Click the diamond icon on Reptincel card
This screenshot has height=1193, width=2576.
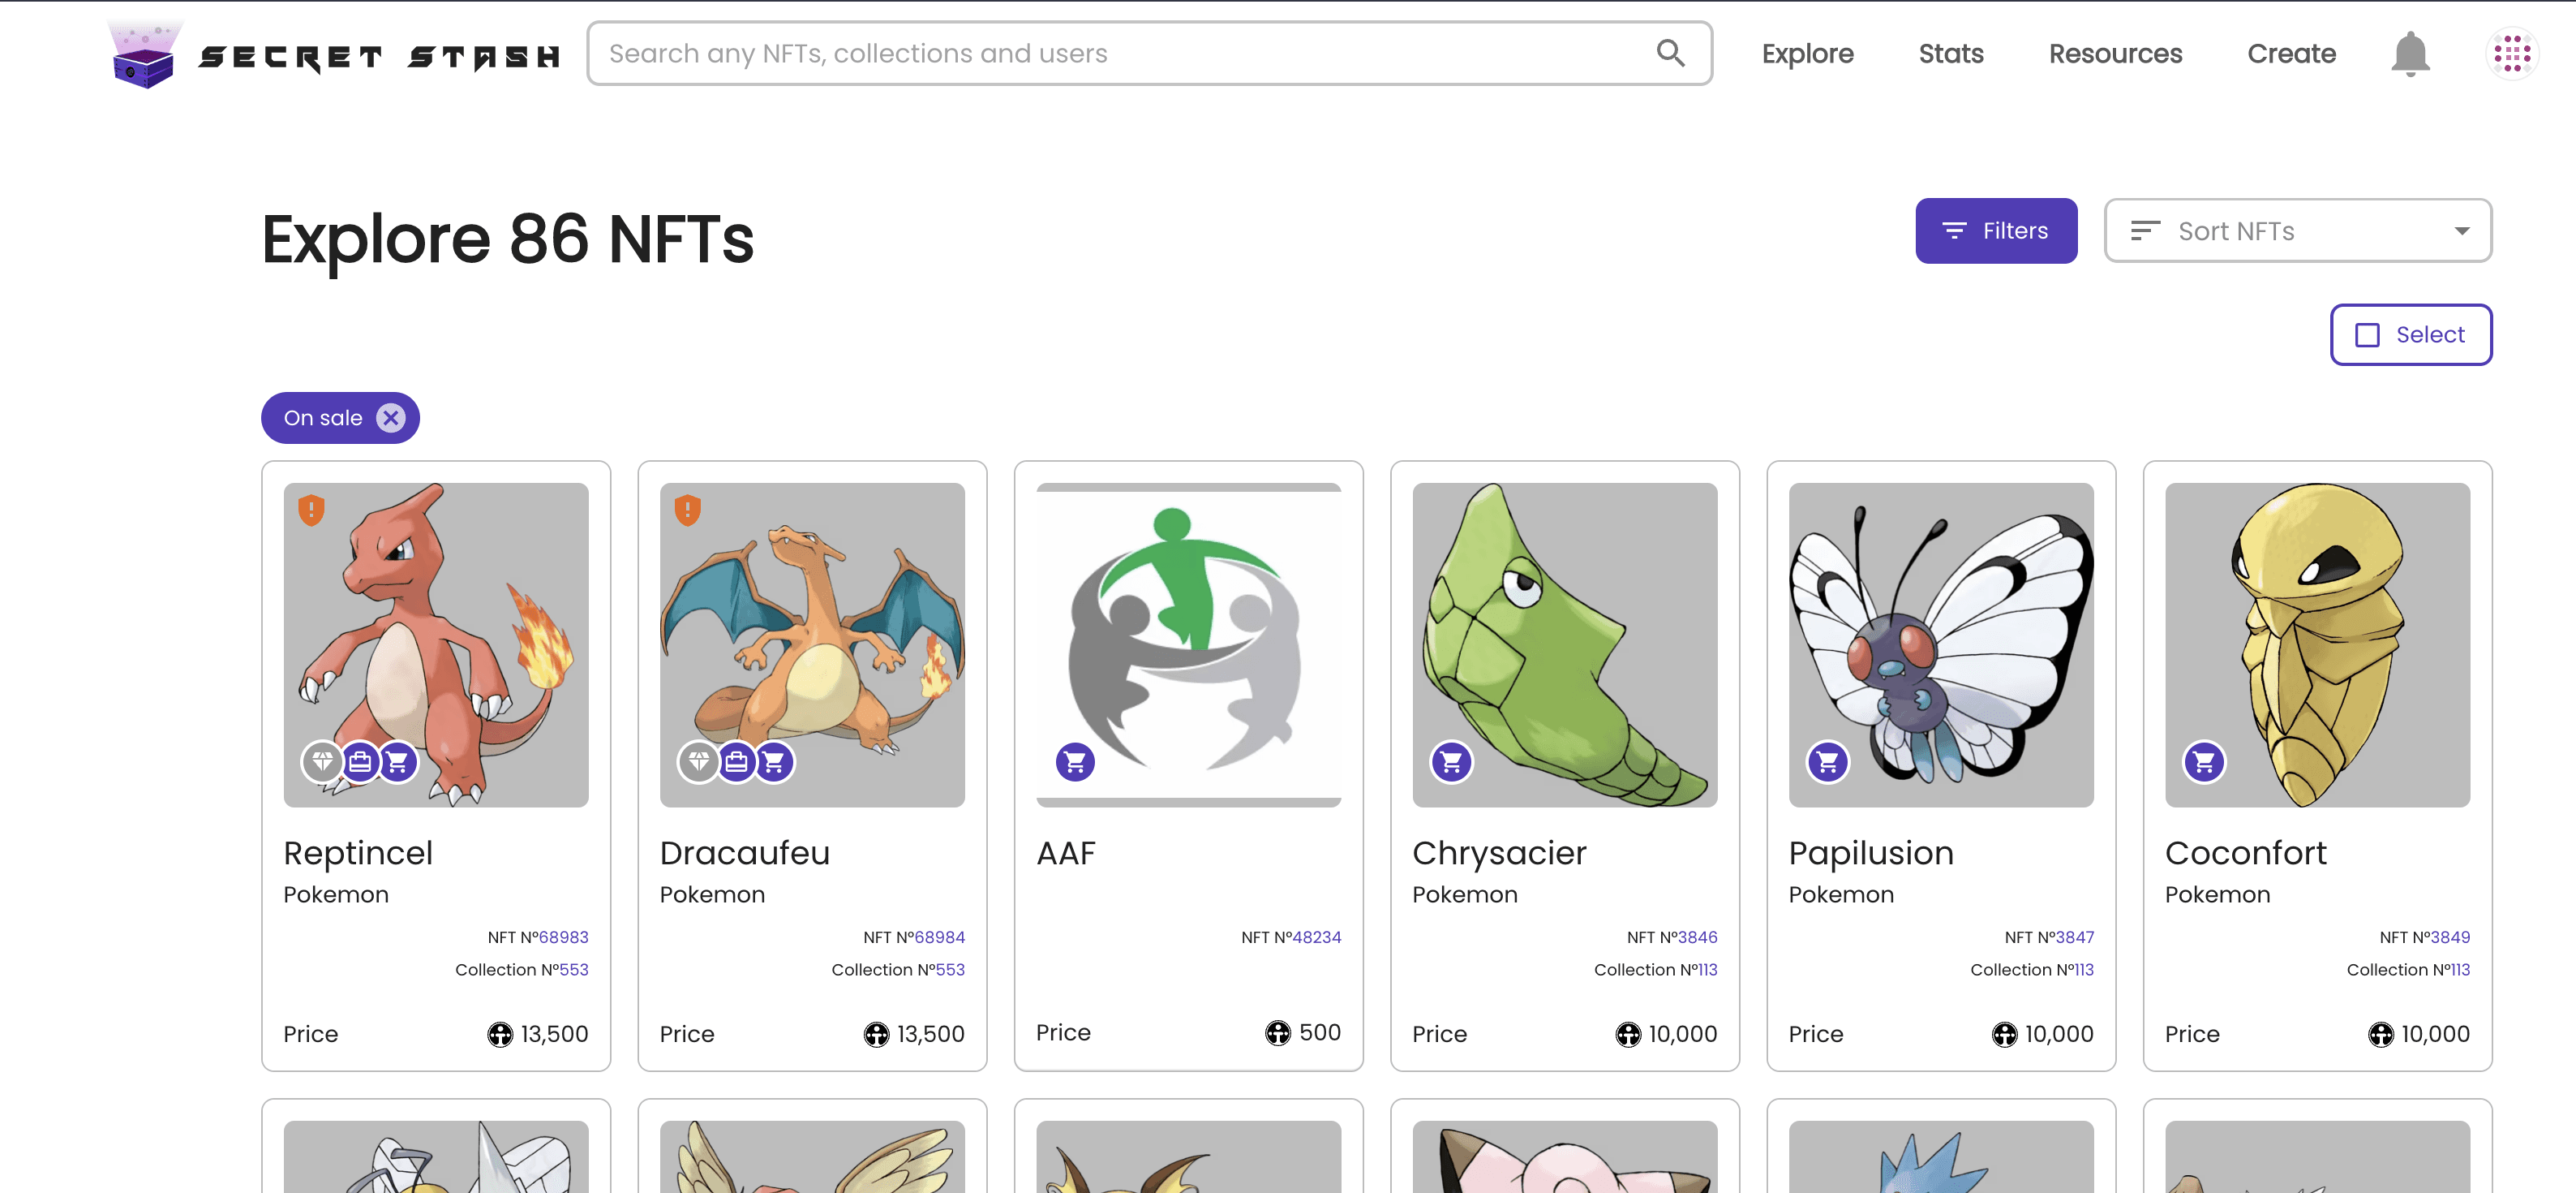[x=322, y=763]
